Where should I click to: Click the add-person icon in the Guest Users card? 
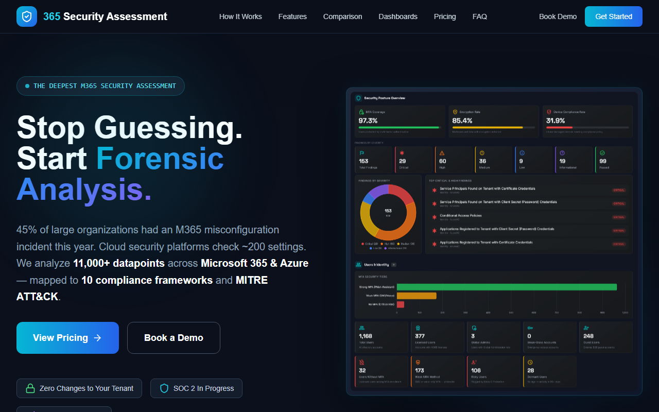point(586,328)
